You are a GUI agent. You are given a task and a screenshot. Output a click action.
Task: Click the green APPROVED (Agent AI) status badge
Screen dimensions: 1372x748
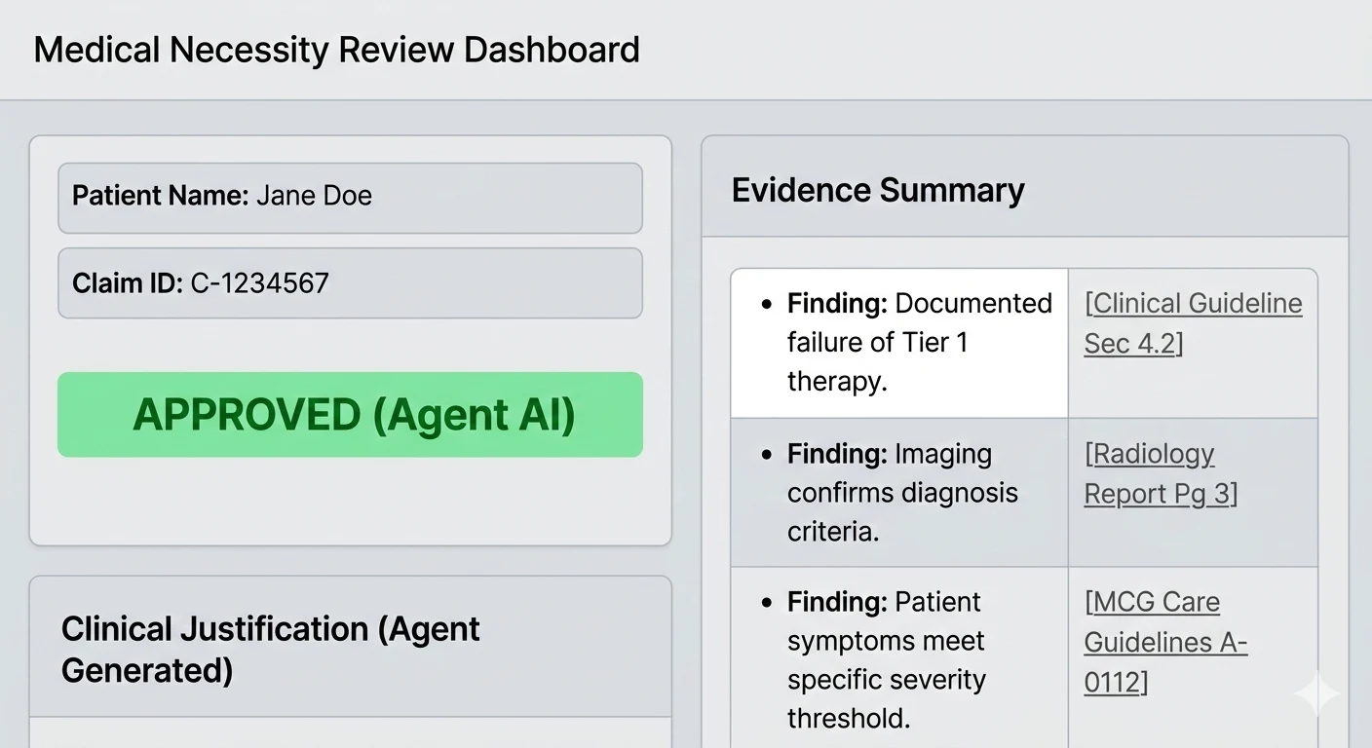(350, 414)
